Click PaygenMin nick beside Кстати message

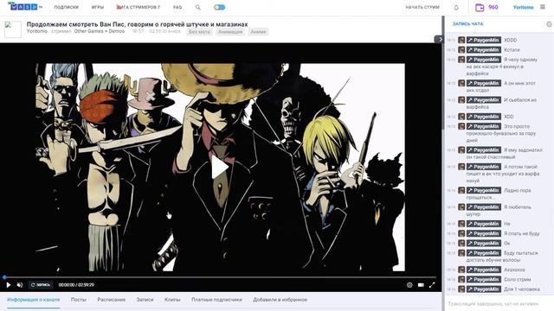(x=484, y=50)
